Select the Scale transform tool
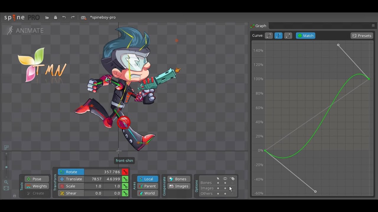 click(x=71, y=186)
